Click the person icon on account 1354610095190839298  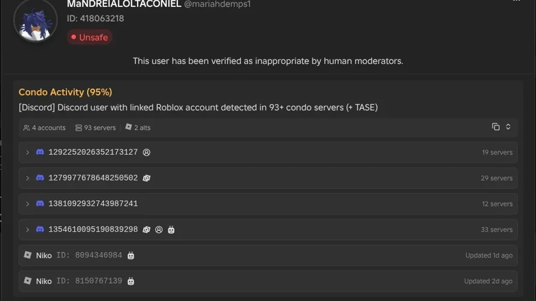tap(158, 230)
